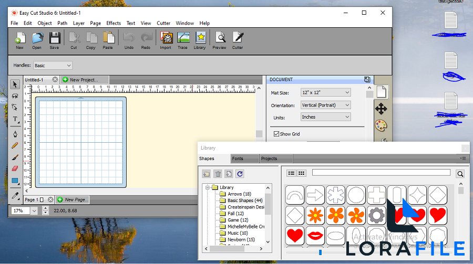
Task: Open the Orientation dropdown
Action: point(325,105)
